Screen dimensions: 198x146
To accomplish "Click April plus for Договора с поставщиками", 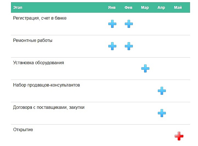I will click(x=162, y=113).
